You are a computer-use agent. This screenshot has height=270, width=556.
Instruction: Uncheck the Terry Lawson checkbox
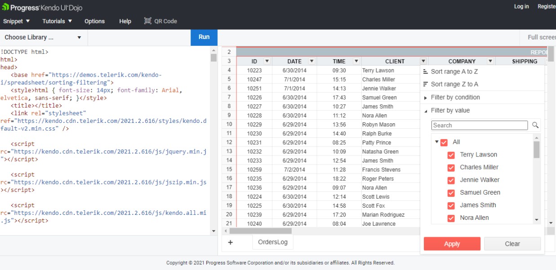click(x=451, y=155)
